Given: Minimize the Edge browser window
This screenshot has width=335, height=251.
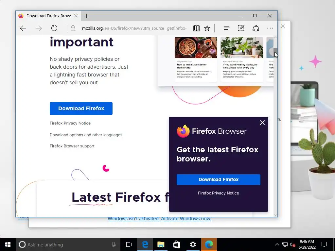Looking at the screenshot, I should (240, 16).
